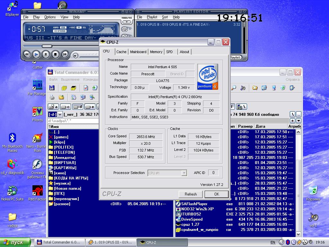Click network computers toolbar icon
This screenshot has width=329, height=247.
pos(83,97)
